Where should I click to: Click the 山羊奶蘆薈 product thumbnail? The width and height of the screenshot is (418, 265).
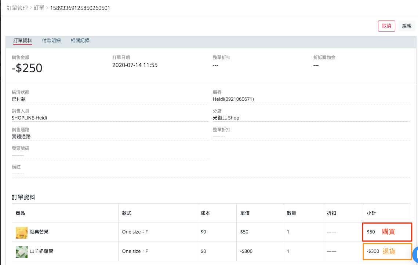pos(22,252)
